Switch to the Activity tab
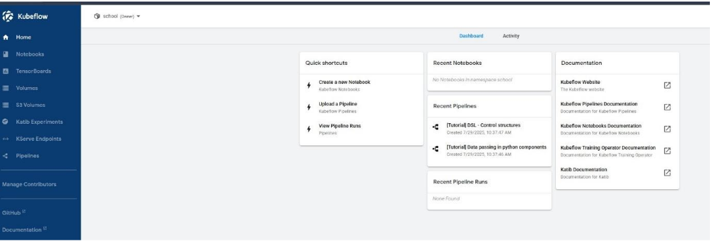 [511, 36]
